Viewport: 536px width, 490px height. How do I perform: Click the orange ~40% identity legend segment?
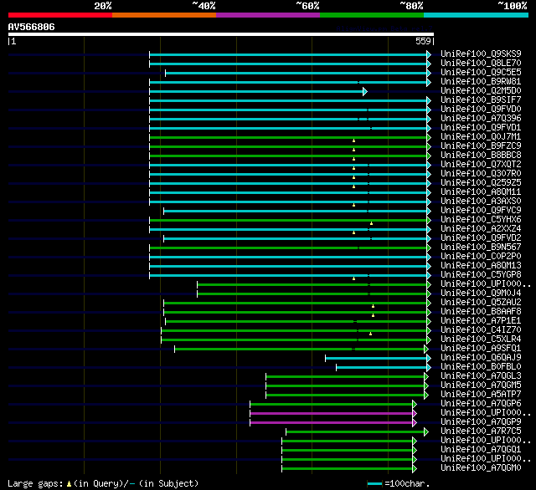click(x=164, y=15)
